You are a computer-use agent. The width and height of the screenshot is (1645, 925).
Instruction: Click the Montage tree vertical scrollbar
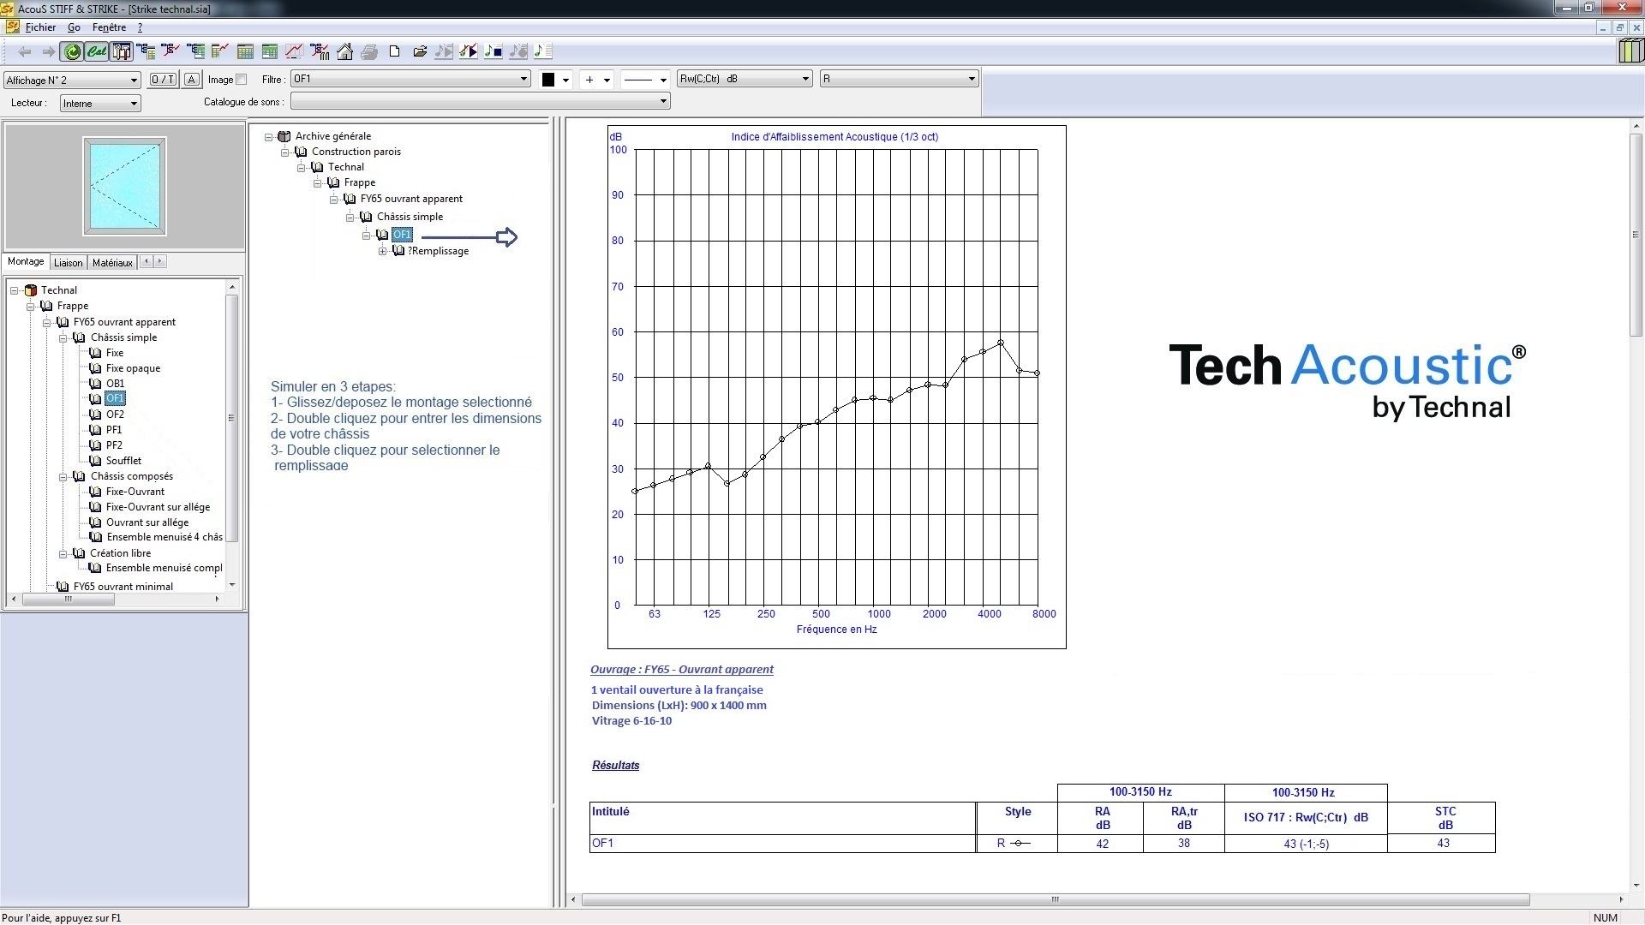coord(231,417)
